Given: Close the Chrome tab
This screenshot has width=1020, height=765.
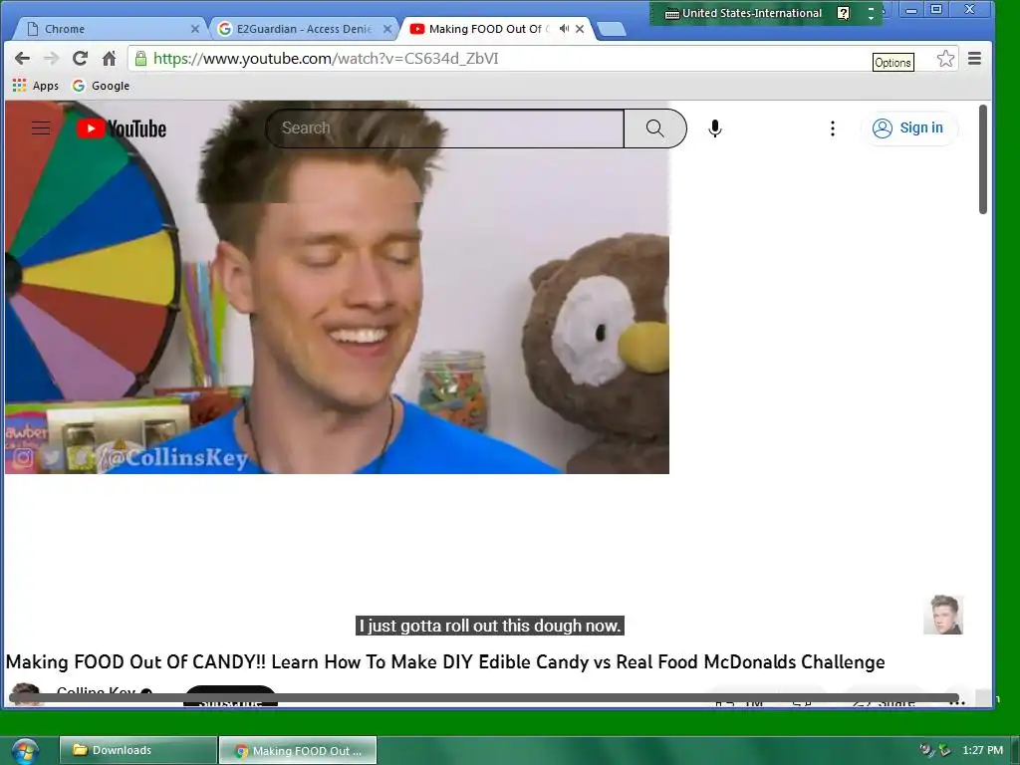Looking at the screenshot, I should 194,29.
